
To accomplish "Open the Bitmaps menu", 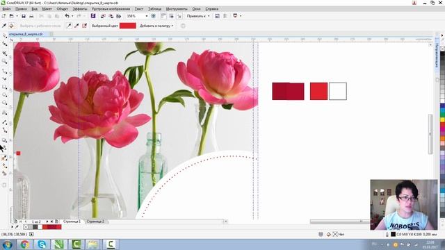I will pyautogui.click(x=111, y=9).
